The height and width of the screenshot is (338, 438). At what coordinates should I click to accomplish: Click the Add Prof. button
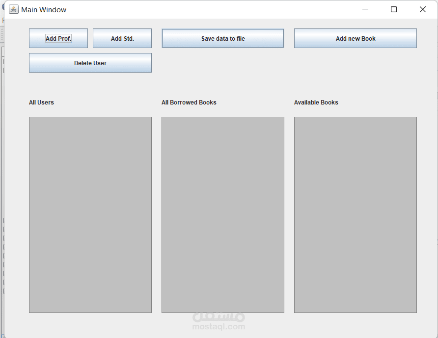(x=58, y=38)
